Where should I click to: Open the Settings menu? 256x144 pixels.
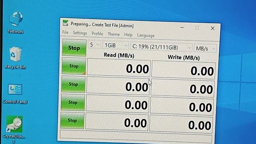click(x=80, y=33)
